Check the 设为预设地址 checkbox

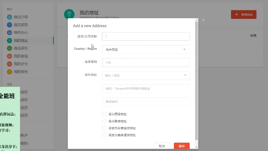point(104,114)
